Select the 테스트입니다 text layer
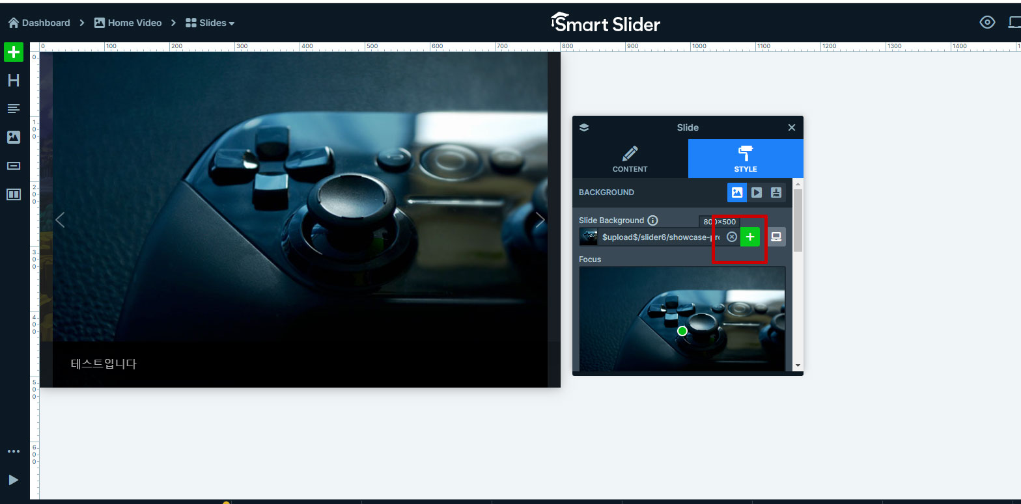1021x504 pixels. (104, 364)
